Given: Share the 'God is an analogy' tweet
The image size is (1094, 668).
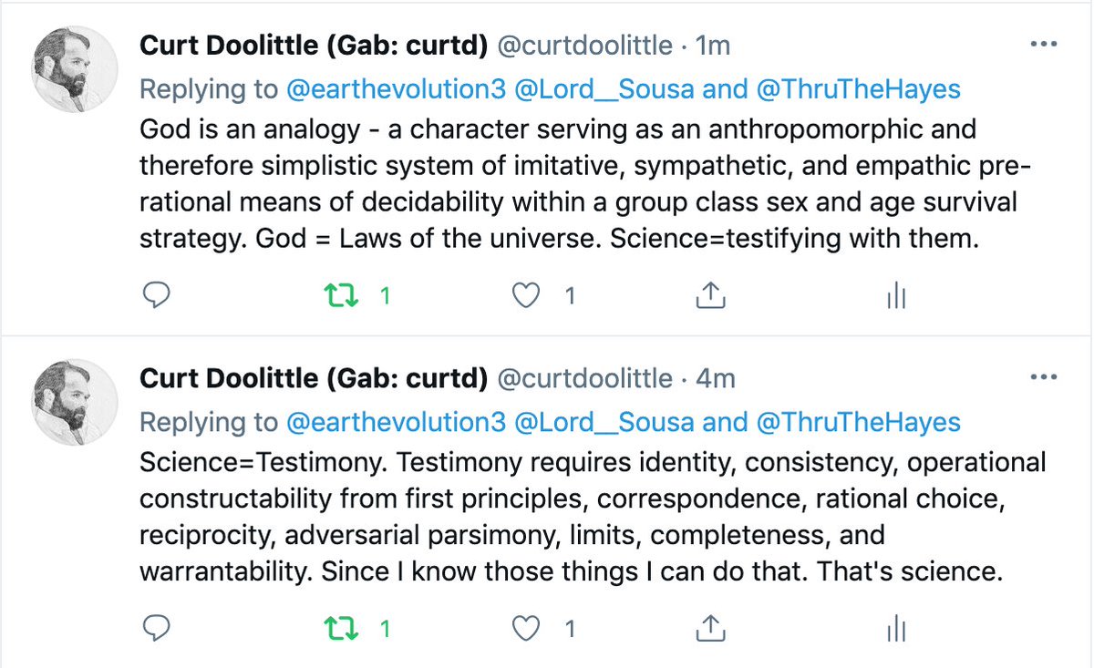Looking at the screenshot, I should [710, 295].
